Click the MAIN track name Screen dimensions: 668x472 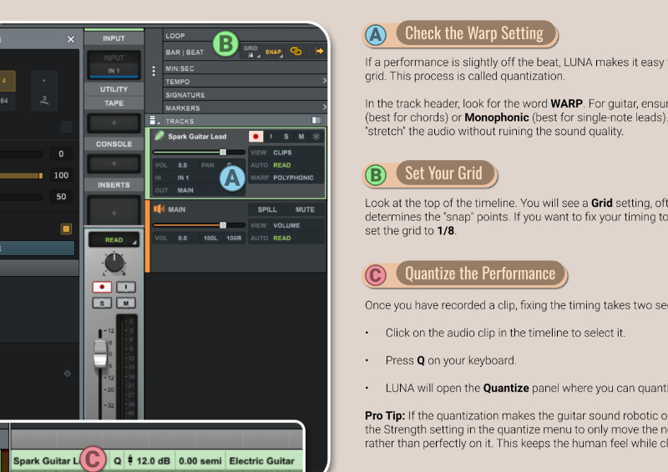[x=176, y=209]
